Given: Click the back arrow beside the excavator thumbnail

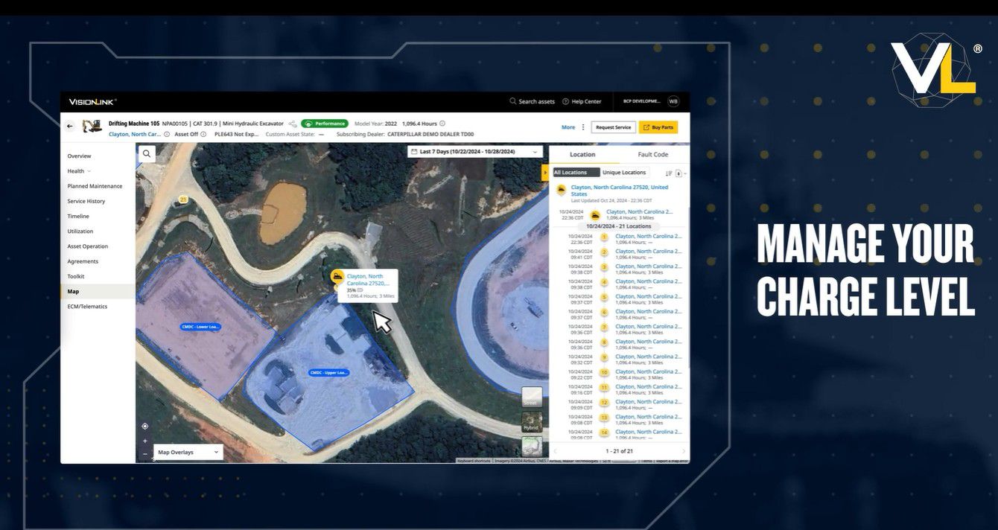Looking at the screenshot, I should [70, 127].
